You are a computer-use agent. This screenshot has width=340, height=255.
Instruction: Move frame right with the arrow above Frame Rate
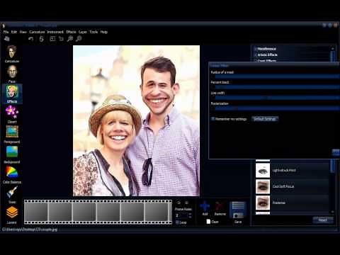point(186,203)
